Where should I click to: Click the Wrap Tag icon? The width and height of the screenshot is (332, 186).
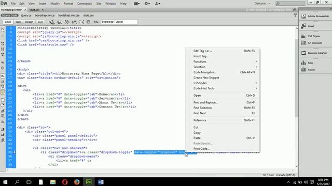pyautogui.click(x=3, y=111)
